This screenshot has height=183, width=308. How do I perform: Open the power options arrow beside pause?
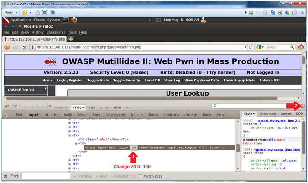[x=31, y=13]
